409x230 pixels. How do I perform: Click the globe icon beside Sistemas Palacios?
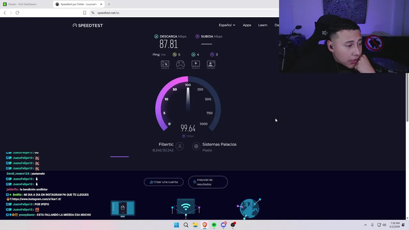(x=196, y=146)
